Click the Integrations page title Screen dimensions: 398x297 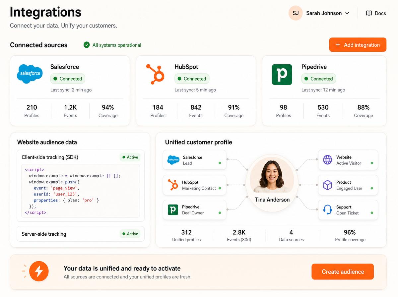point(45,12)
